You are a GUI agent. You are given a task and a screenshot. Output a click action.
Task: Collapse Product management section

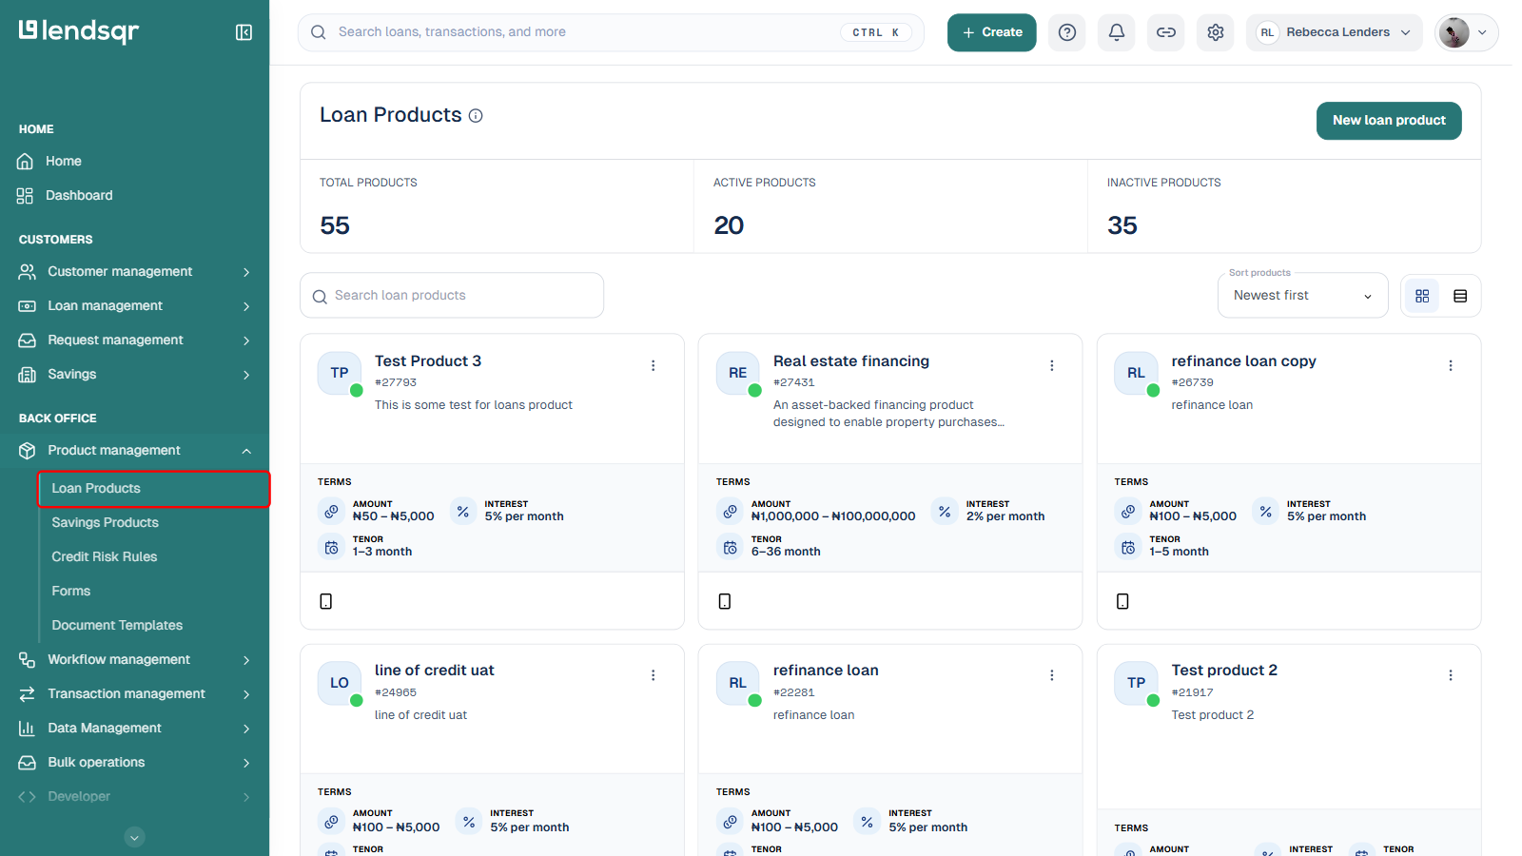coord(246,451)
